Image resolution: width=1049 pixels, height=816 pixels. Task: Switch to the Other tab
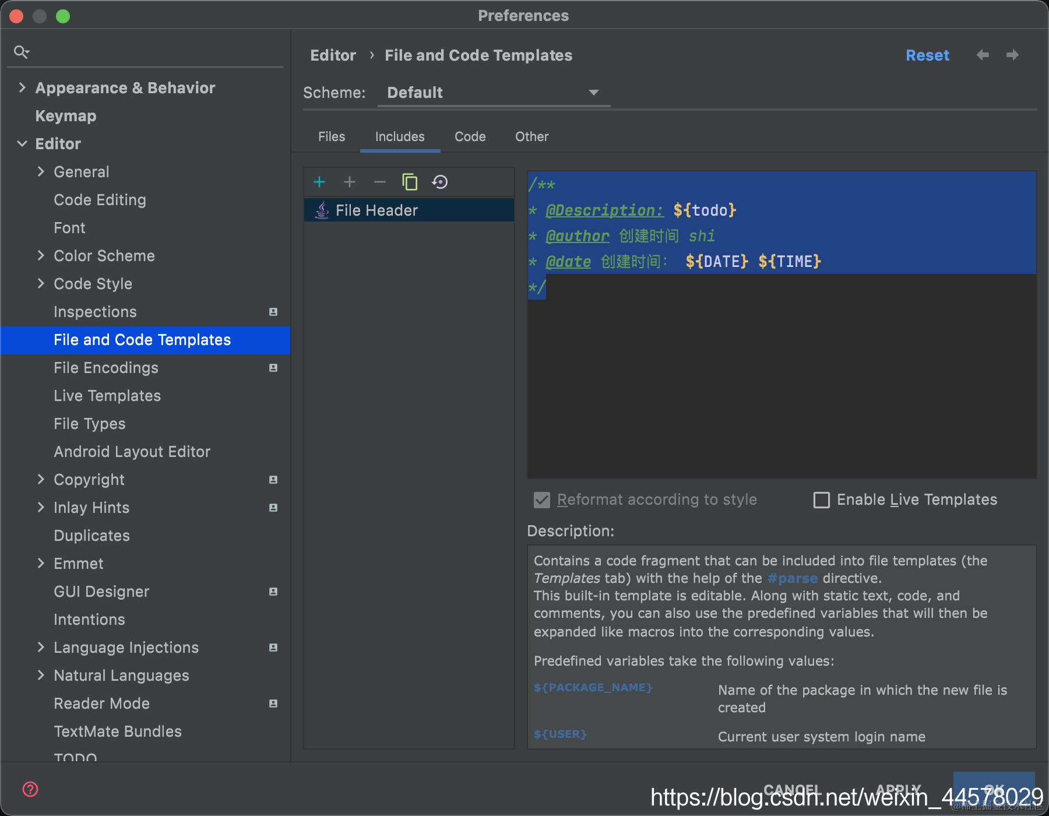click(x=531, y=136)
